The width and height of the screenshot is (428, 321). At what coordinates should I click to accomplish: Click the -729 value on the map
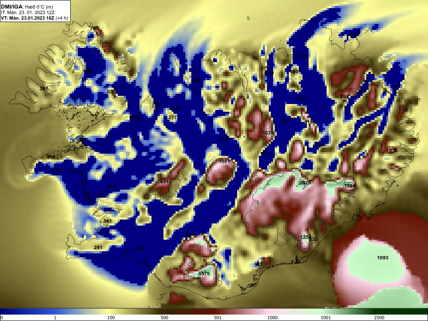pos(188,234)
